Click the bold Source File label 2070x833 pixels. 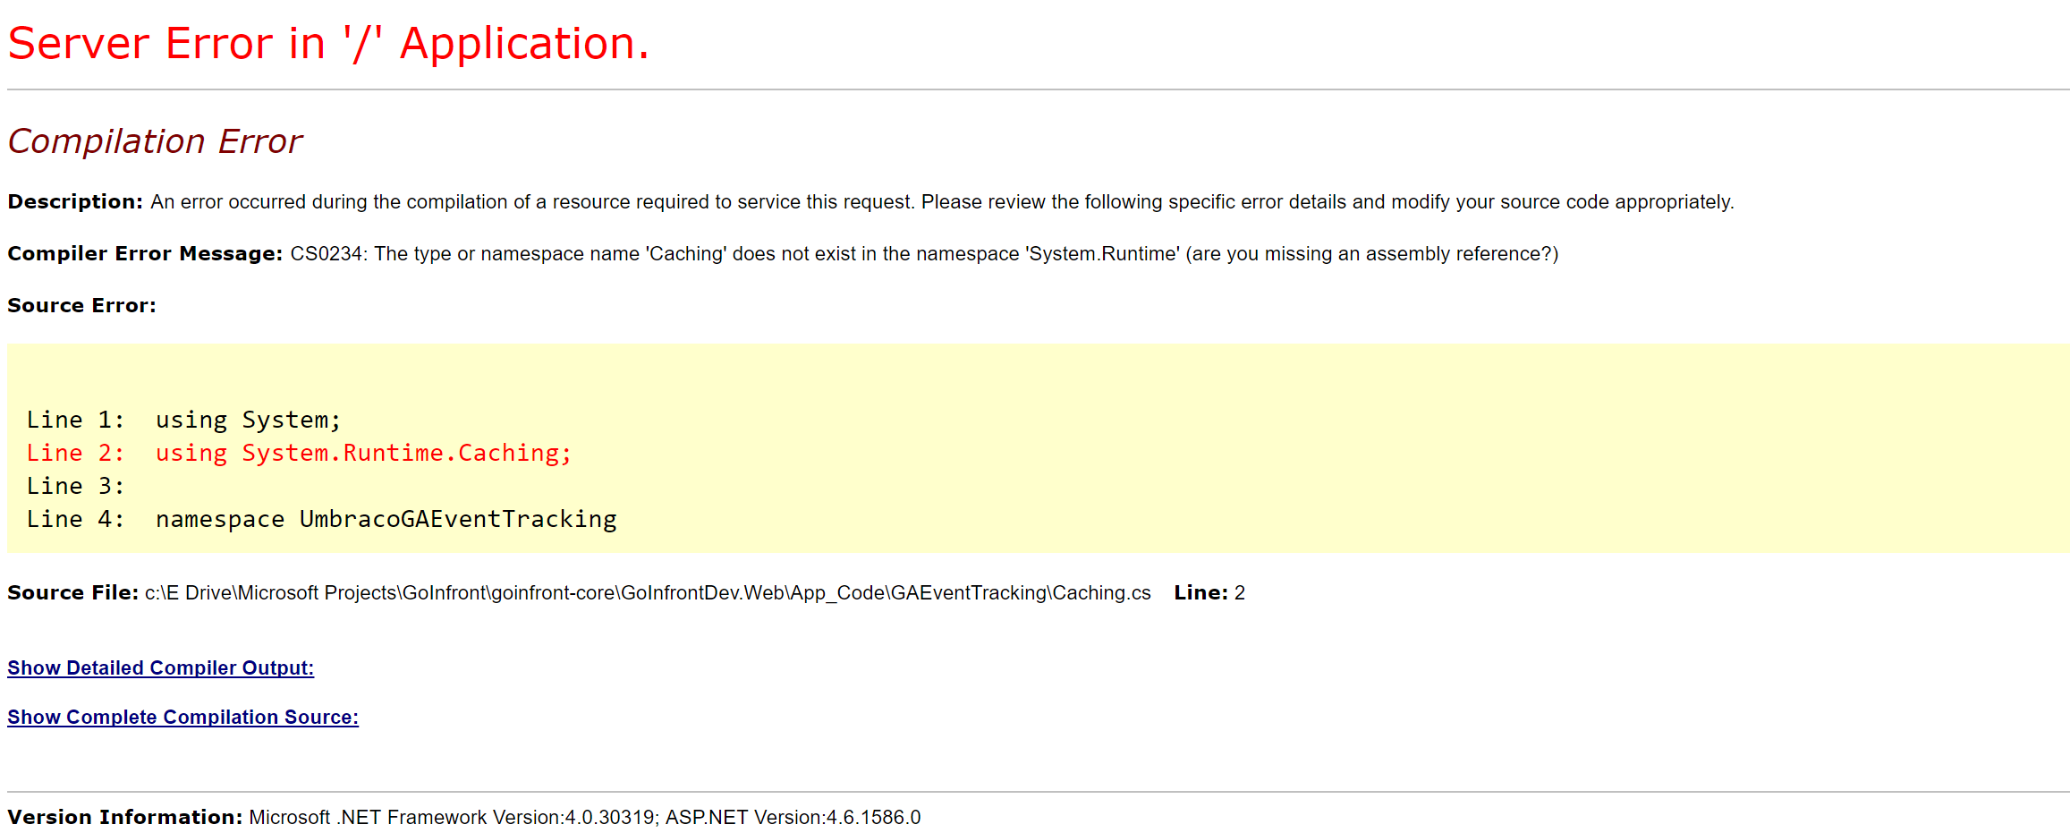[72, 593]
